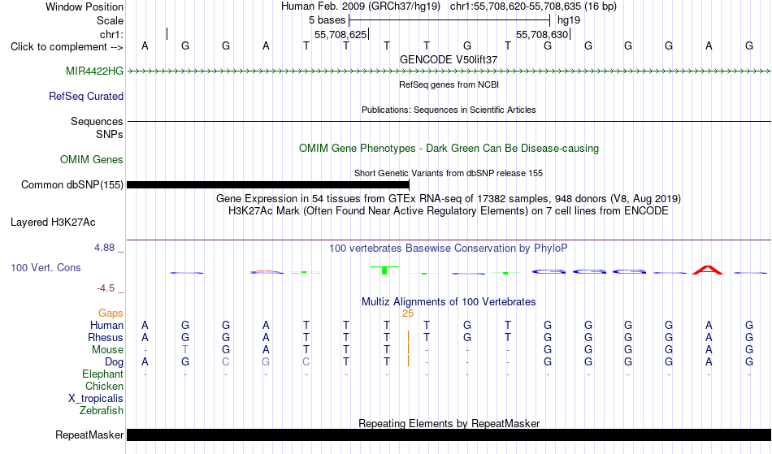Click the '5 bases' scale bar label
Image resolution: width=772 pixels, height=454 pixels.
point(327,20)
